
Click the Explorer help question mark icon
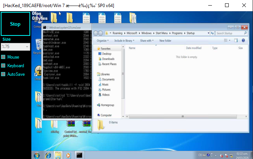[243, 40]
